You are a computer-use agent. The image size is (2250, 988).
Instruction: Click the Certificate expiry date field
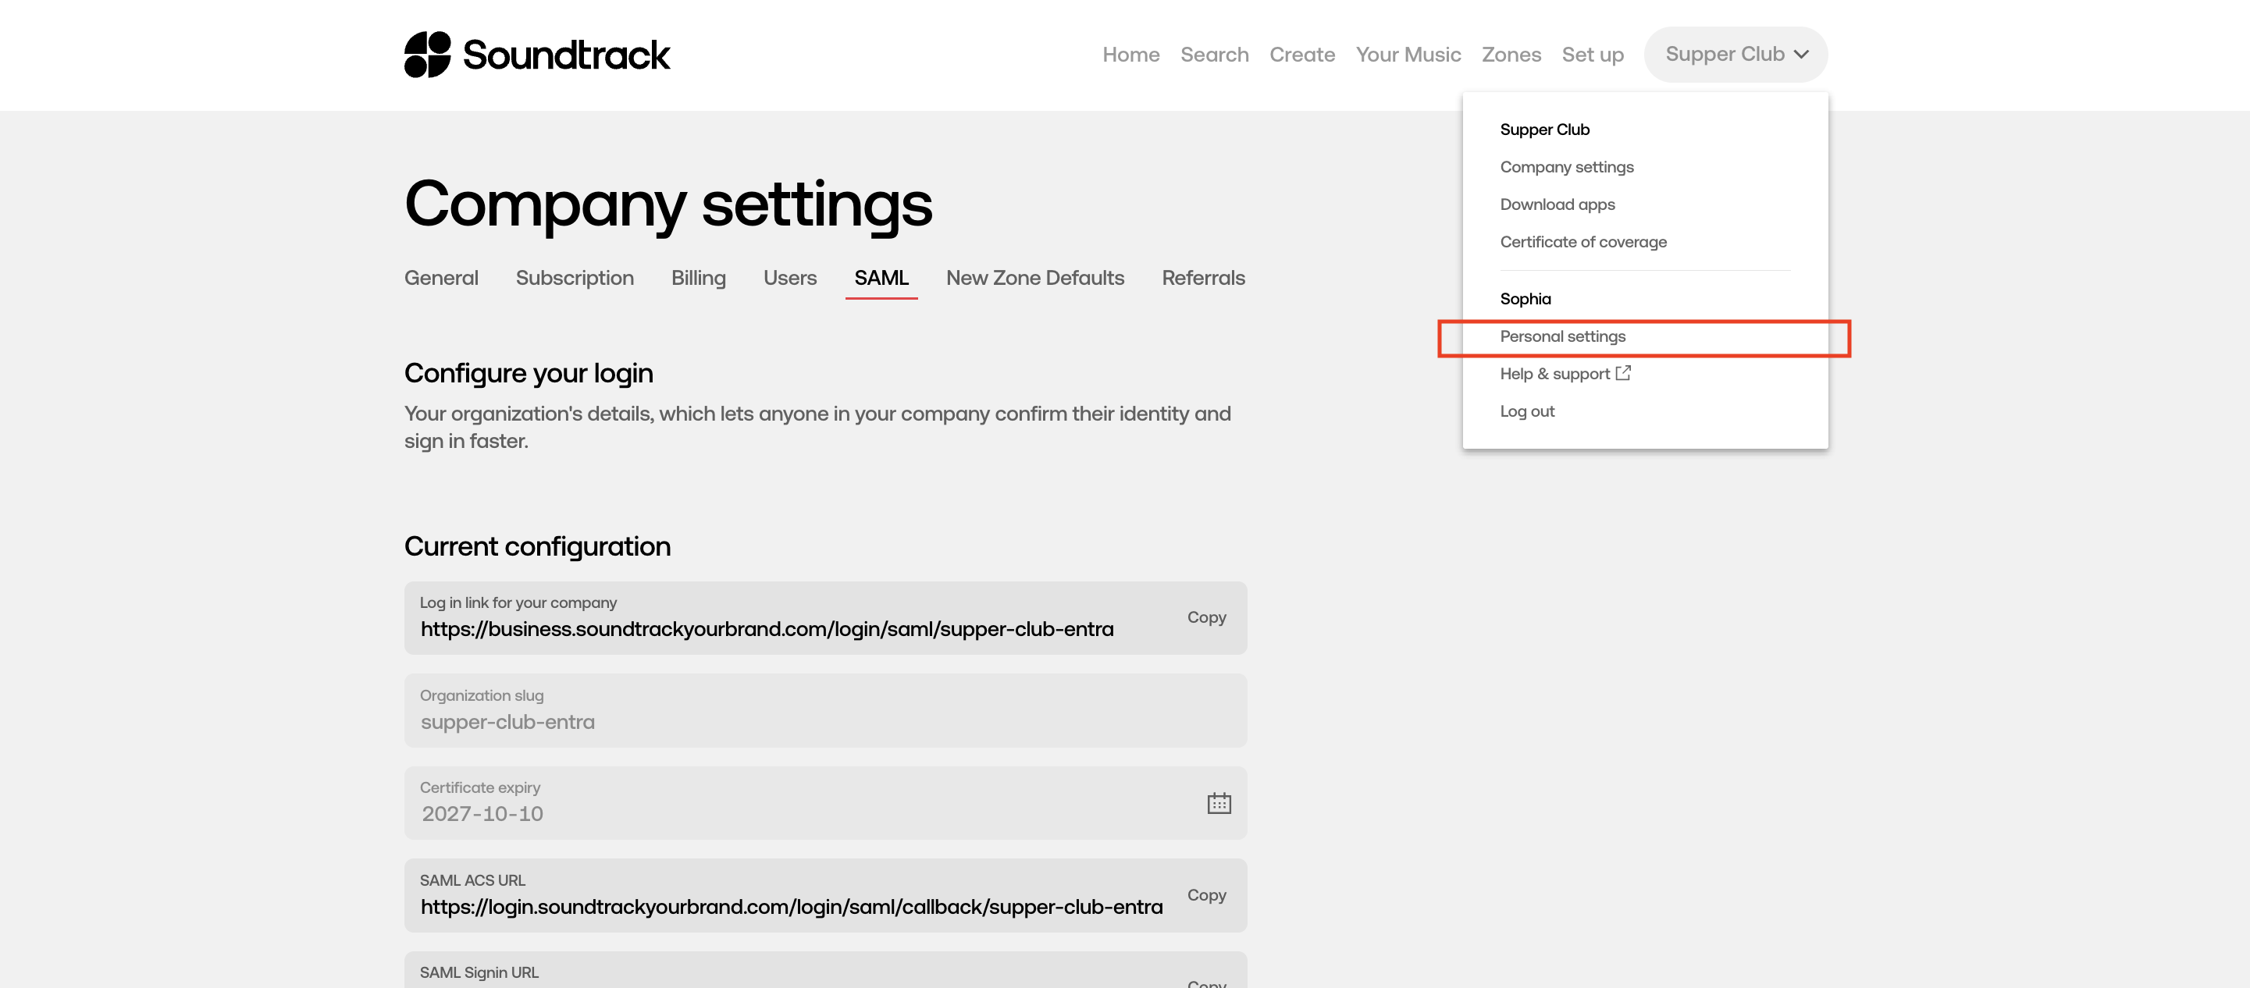(825, 803)
